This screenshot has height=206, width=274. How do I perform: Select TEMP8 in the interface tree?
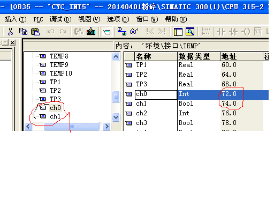[x=59, y=56]
